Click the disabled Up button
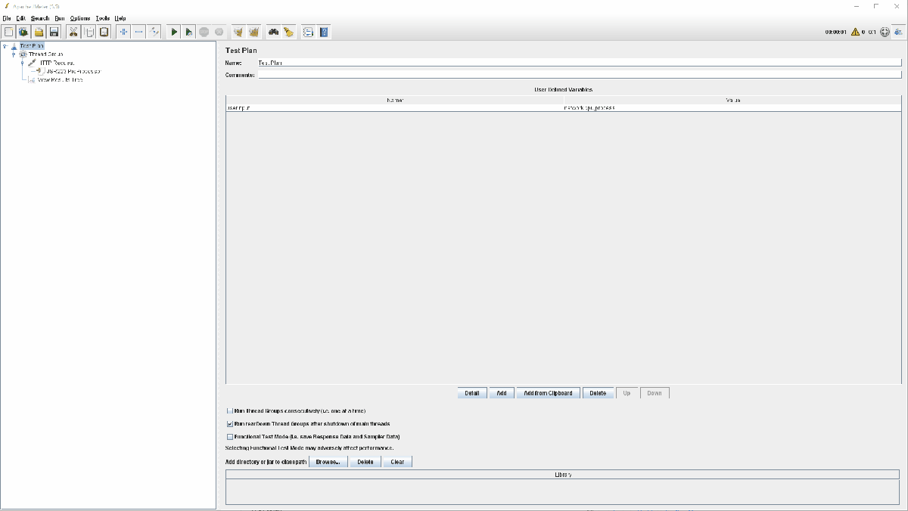The height and width of the screenshot is (511, 908). tap(627, 393)
